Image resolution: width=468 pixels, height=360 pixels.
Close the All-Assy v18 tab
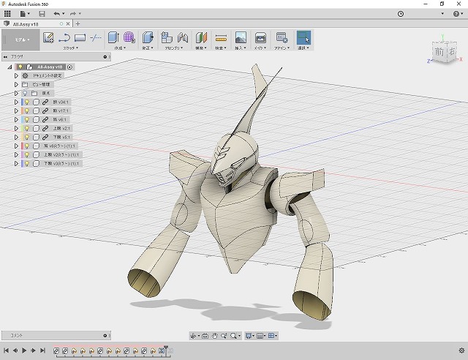[68, 23]
